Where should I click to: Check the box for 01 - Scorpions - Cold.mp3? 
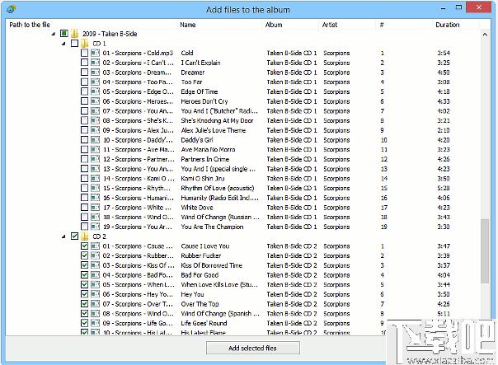[84, 53]
